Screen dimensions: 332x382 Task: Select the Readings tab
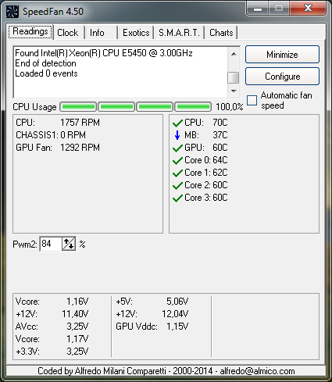coord(30,31)
